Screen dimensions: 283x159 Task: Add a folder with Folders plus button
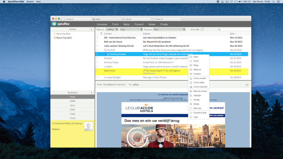(91, 29)
